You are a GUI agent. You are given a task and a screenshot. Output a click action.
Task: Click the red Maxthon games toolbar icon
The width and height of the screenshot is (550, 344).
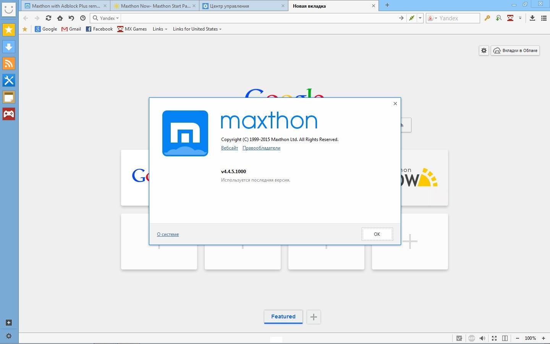pos(510,18)
